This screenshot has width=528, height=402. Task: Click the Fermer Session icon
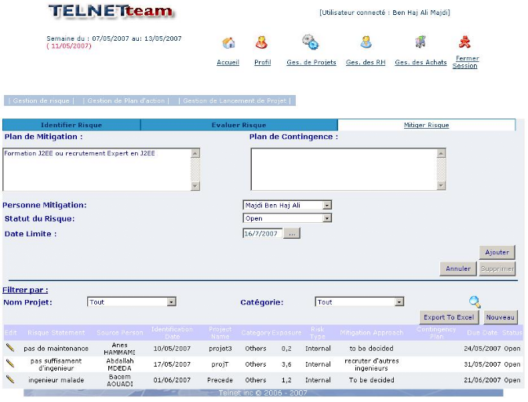tap(464, 42)
